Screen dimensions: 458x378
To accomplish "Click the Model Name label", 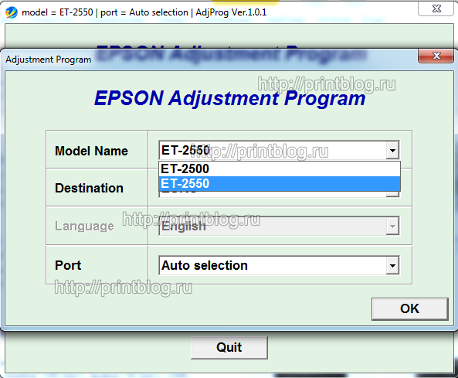I will (91, 152).
